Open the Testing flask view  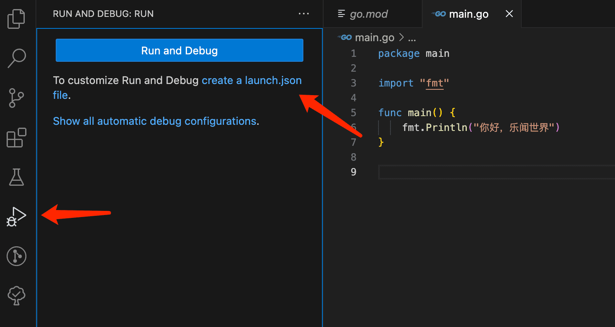[17, 177]
